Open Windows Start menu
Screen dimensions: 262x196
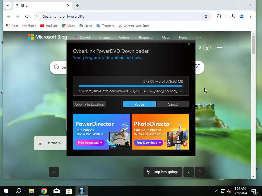(x=6, y=191)
